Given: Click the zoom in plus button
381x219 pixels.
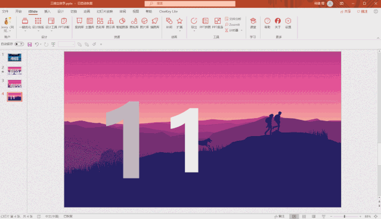Looking at the screenshot, I should point(360,217).
